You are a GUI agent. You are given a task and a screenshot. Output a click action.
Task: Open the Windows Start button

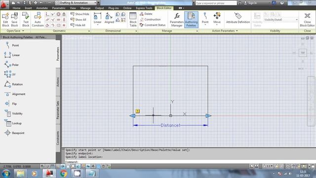[6, 174]
